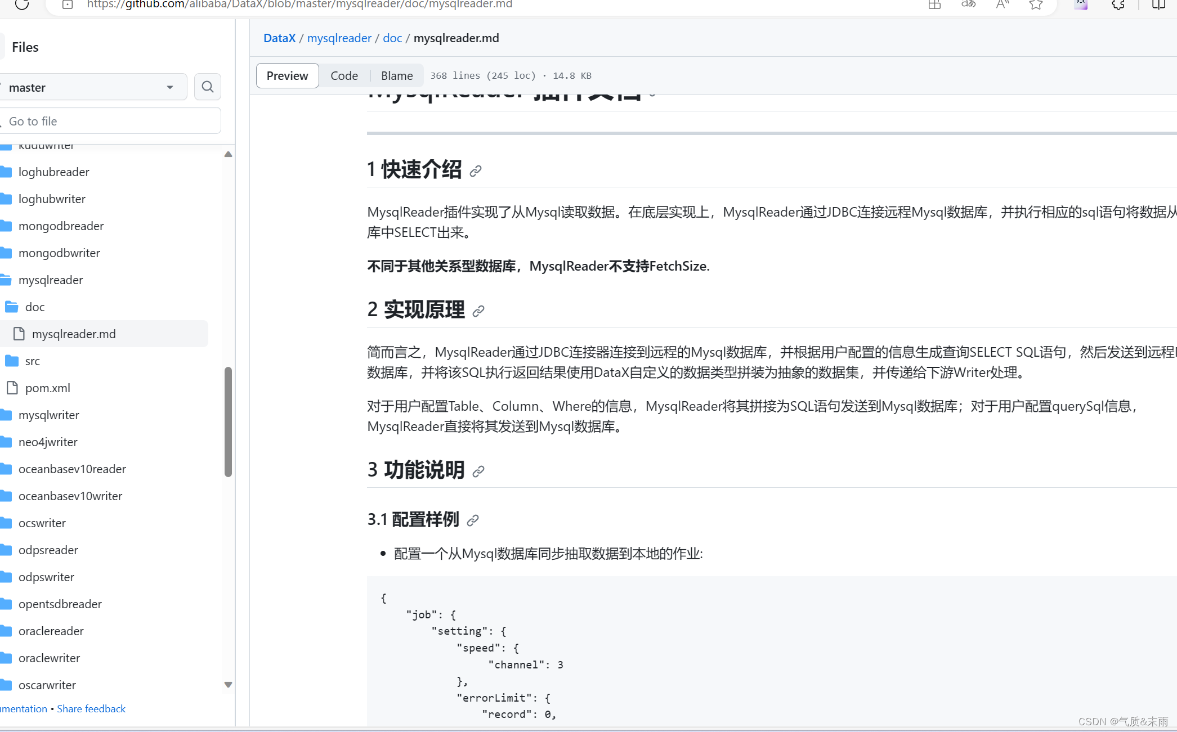Click the file tree scrollbar thumb

(228, 421)
